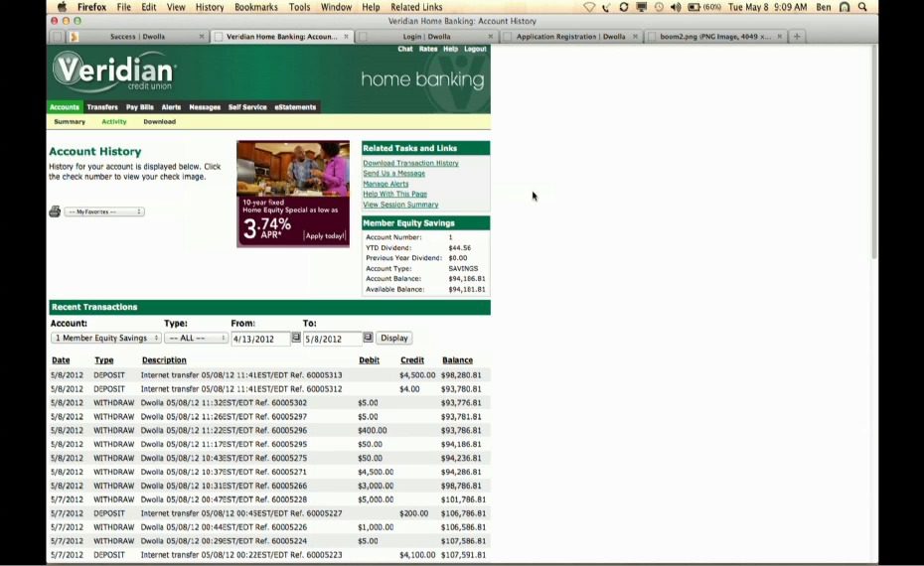Click the View Session Summary link

tap(400, 205)
